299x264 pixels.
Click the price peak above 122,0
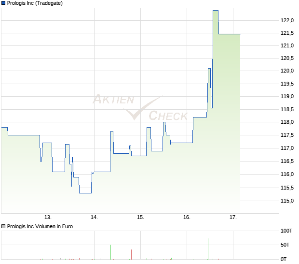[216, 11]
